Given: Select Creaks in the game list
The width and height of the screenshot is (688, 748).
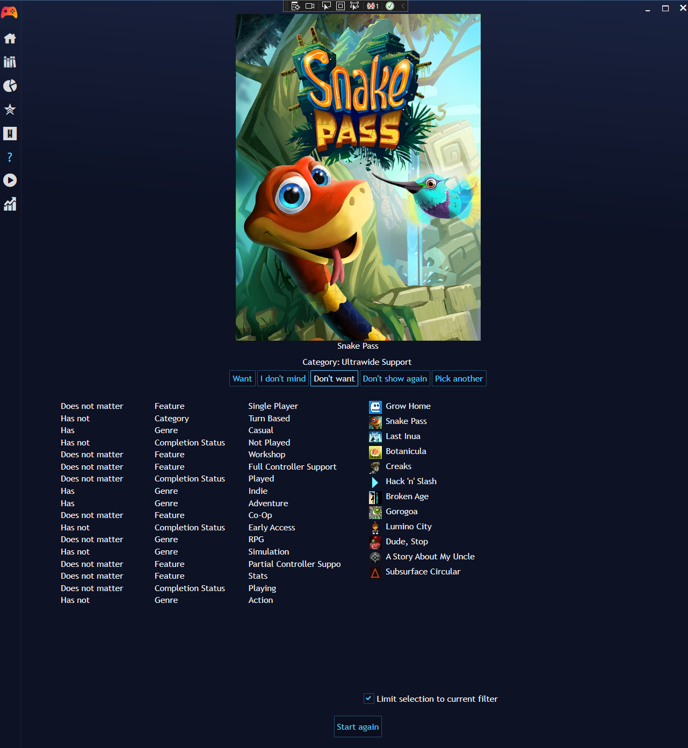Looking at the screenshot, I should pos(399,466).
